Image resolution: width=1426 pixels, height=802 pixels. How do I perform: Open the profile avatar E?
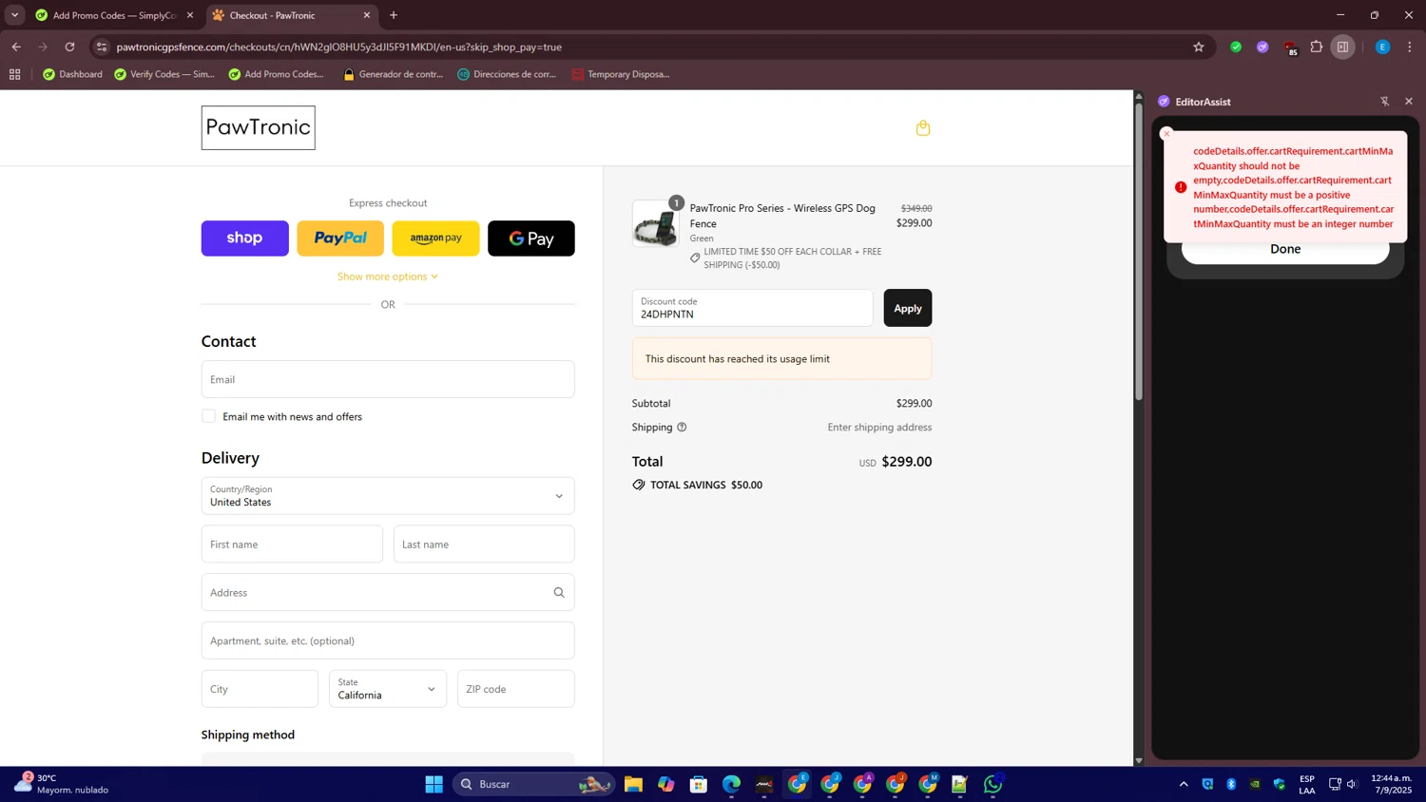click(1383, 47)
